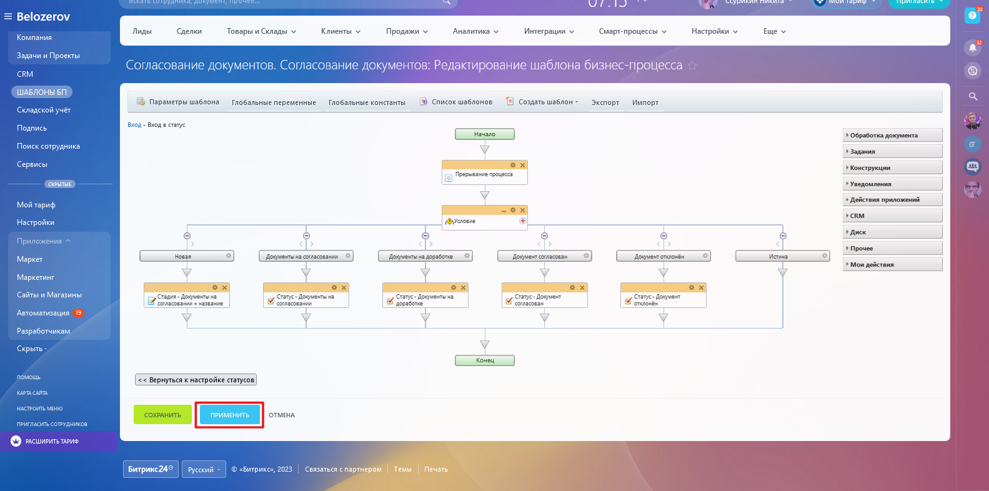
Task: Open Автоматизация in left sidebar
Action: (43, 313)
